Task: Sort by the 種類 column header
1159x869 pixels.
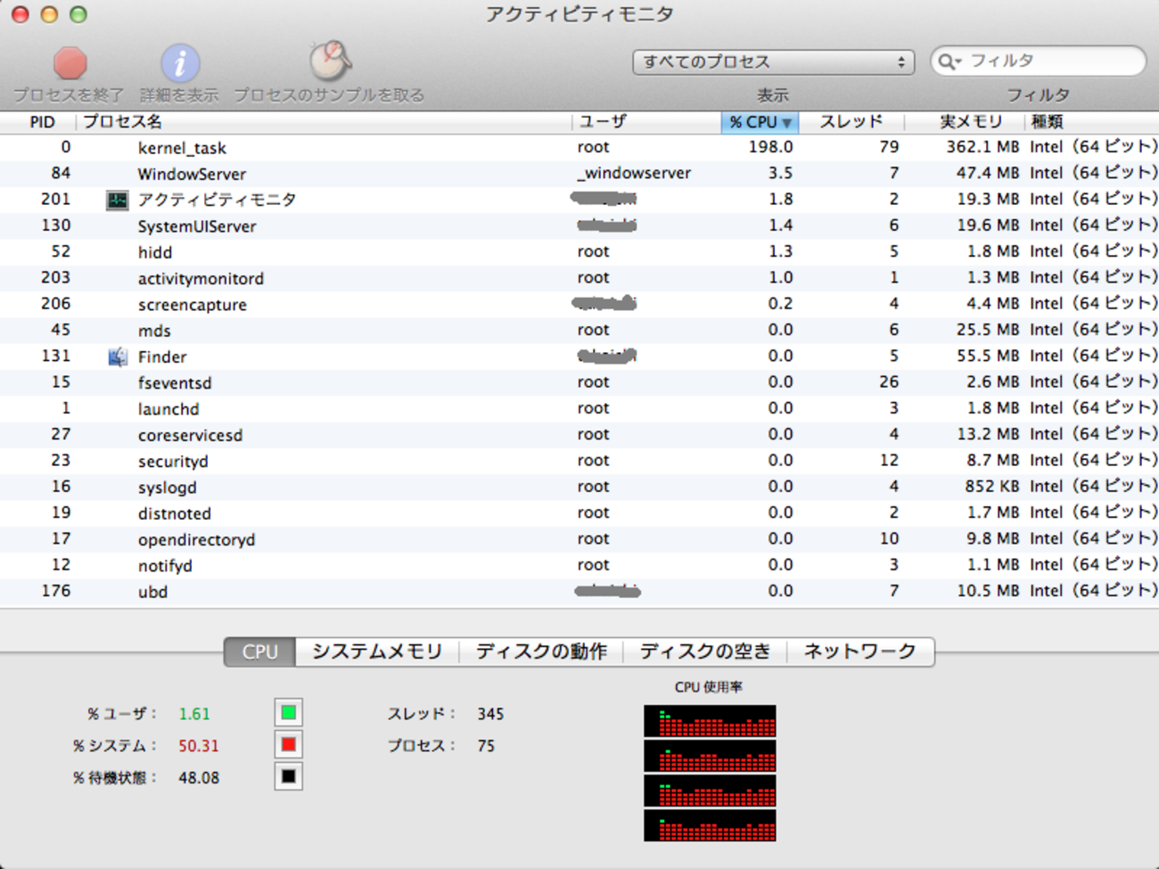Action: pos(1093,122)
